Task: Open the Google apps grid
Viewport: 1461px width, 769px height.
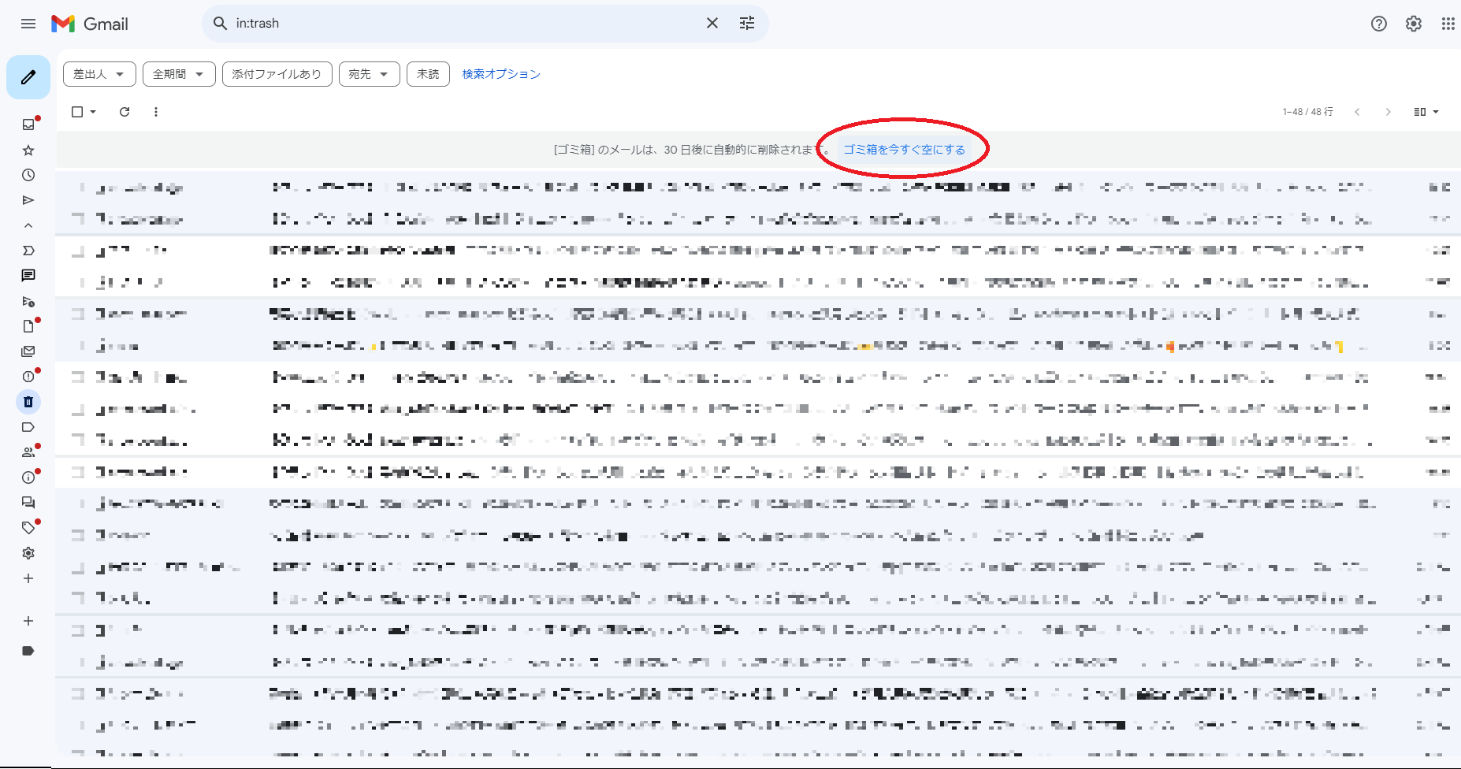Action: click(x=1448, y=24)
